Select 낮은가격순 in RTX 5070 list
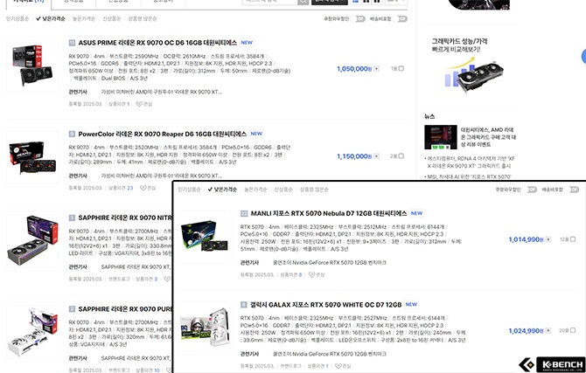Viewport: 586px width, 373px height. click(x=223, y=190)
